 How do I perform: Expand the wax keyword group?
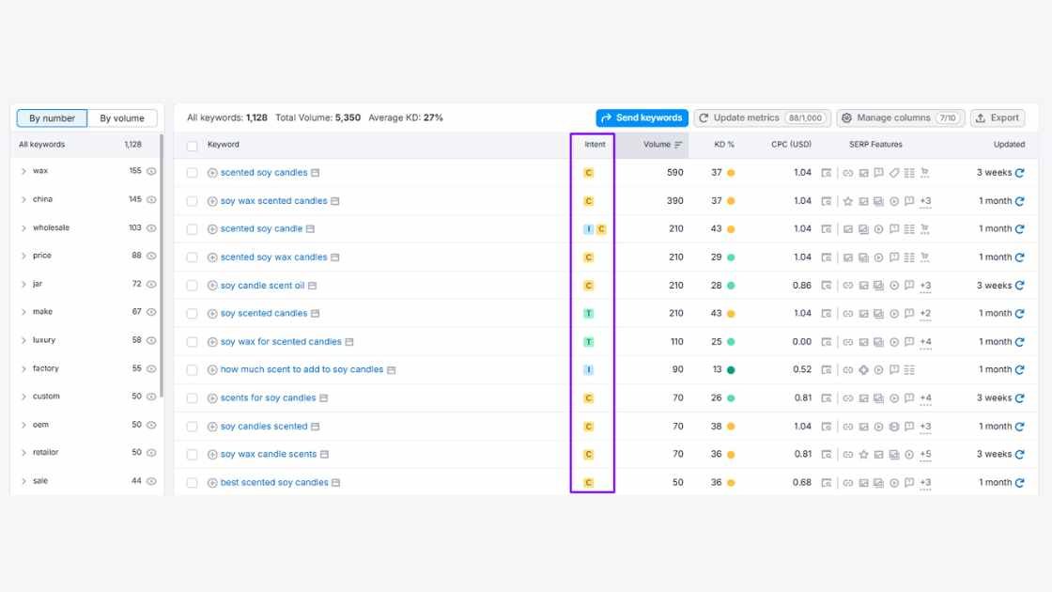click(23, 171)
